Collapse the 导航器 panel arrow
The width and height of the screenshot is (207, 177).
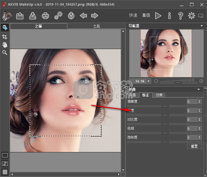[x=202, y=26]
